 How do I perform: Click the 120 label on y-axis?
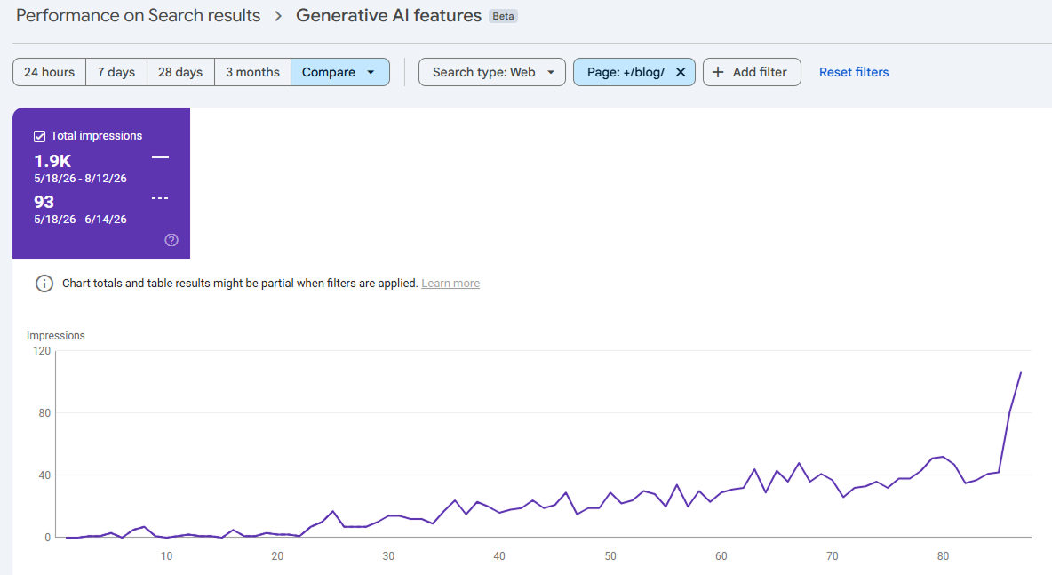click(42, 351)
